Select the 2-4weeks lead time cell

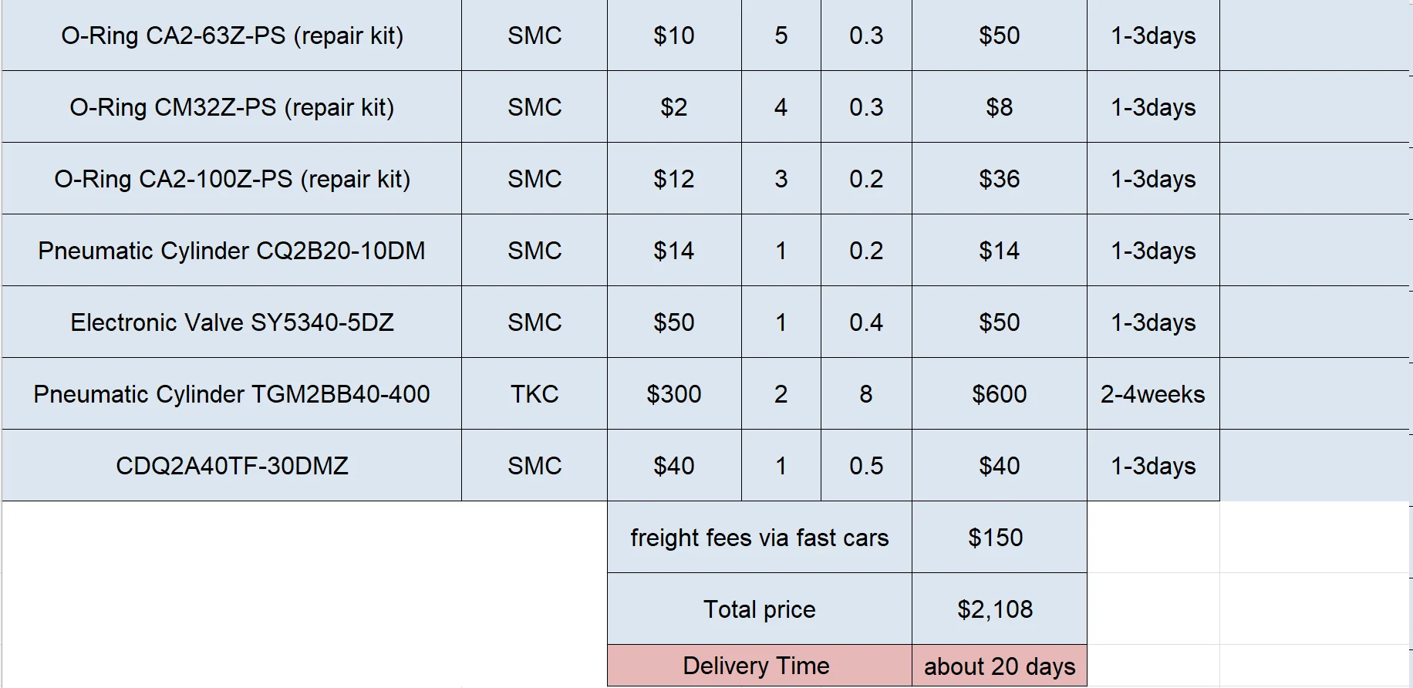click(x=1153, y=394)
